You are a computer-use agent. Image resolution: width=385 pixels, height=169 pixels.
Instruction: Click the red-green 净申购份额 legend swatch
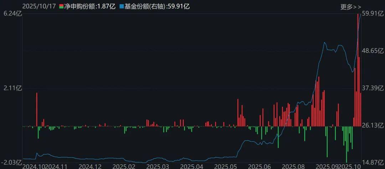click(61, 7)
